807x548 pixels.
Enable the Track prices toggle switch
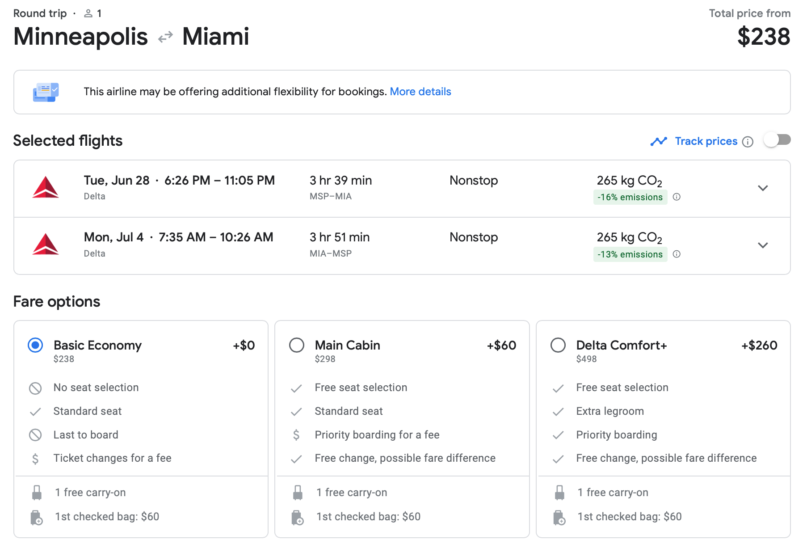(777, 140)
